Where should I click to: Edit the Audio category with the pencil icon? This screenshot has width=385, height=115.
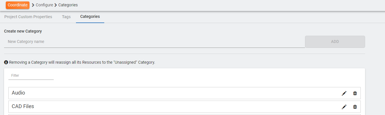[x=344, y=93]
